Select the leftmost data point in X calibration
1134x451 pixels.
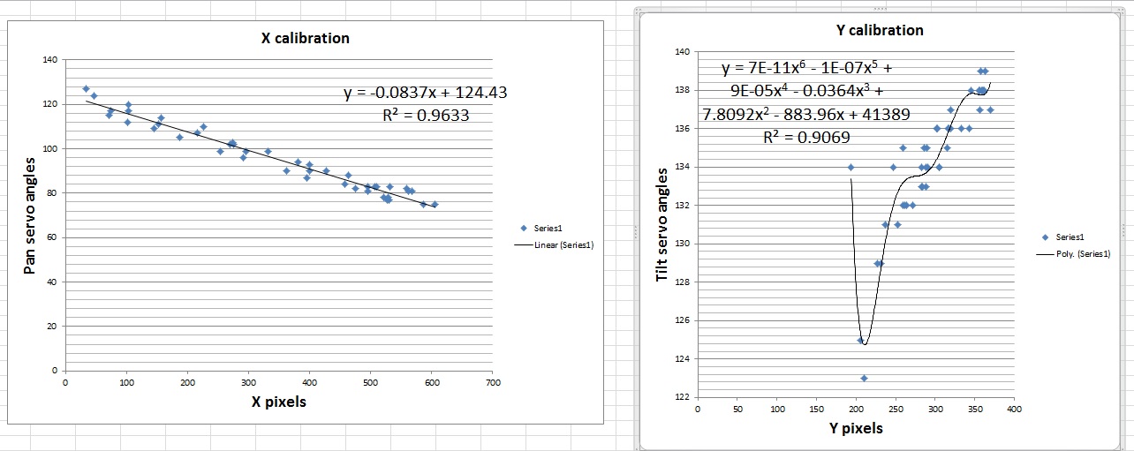coord(86,88)
